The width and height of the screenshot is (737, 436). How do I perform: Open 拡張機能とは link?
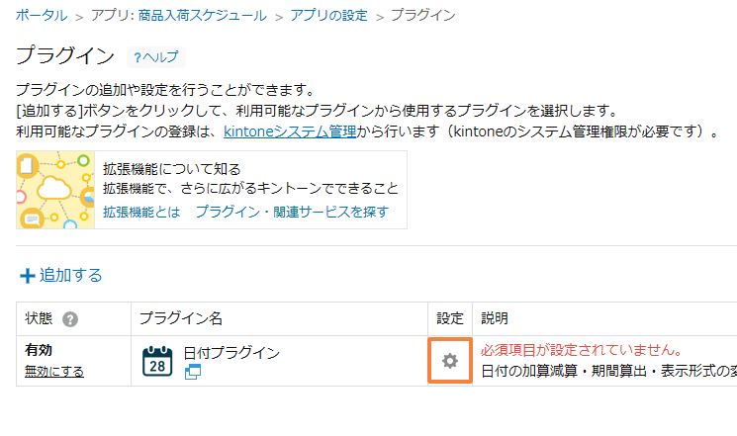[x=141, y=212]
